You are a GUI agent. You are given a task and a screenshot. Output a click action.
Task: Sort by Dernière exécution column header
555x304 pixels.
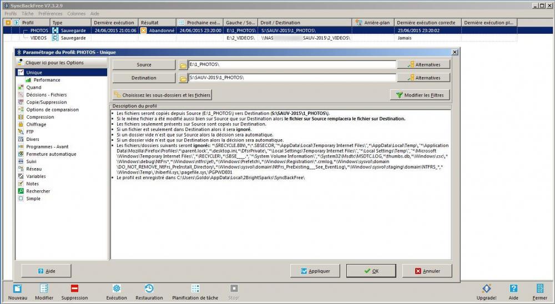tap(115, 23)
